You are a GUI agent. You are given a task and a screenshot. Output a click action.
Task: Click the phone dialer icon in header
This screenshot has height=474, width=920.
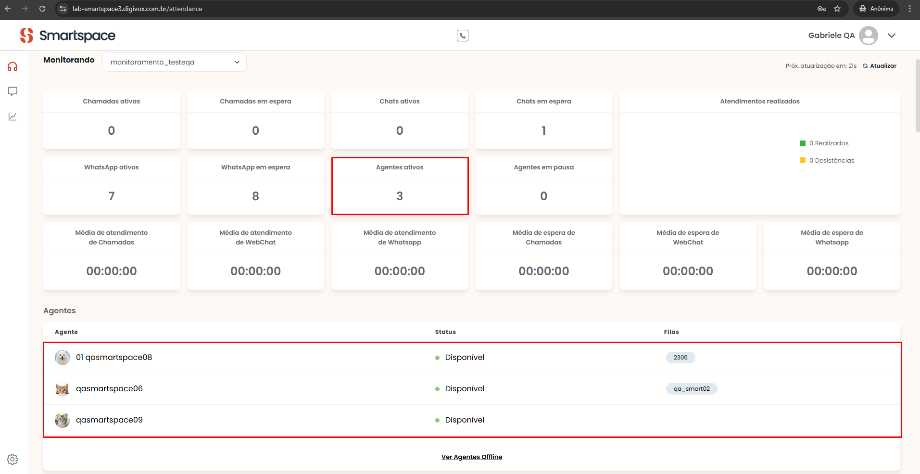(x=462, y=36)
